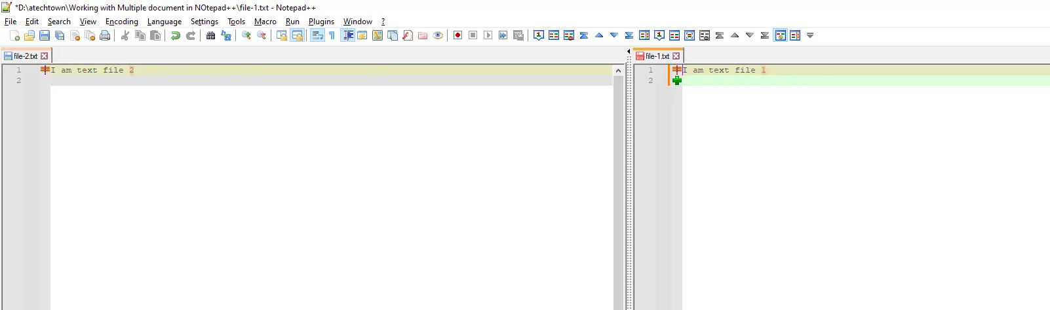
Task: Click the Save All toolbar icon
Action: click(60, 35)
